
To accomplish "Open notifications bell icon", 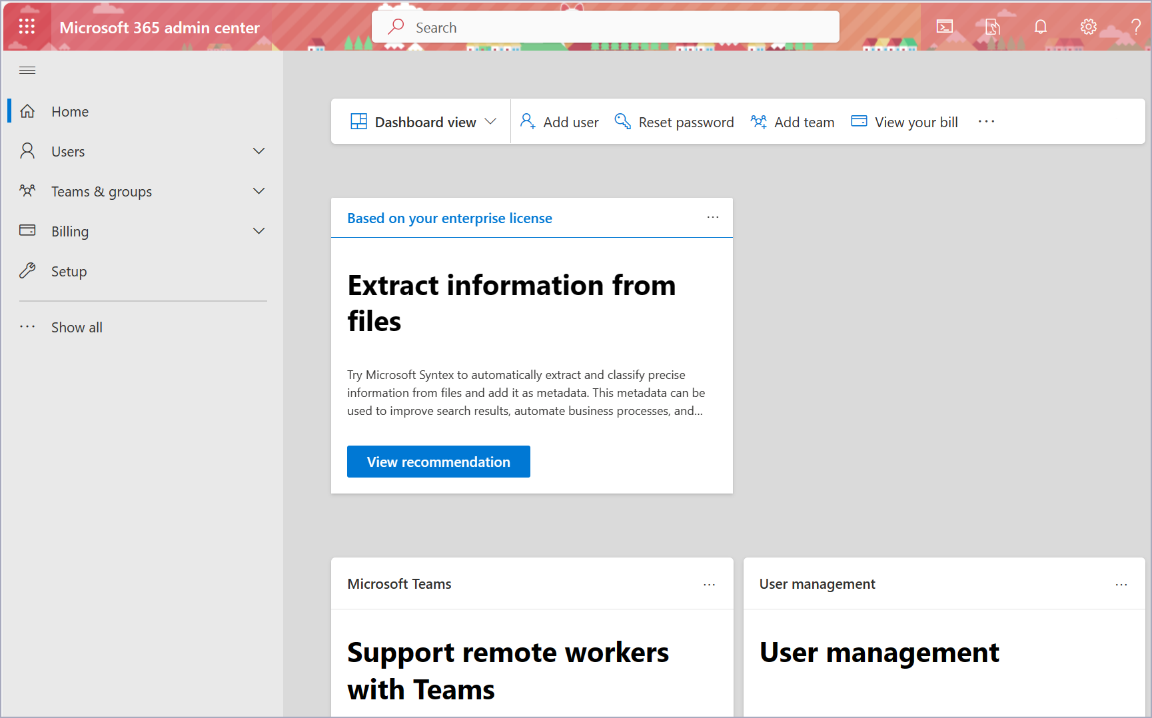I will 1041,27.
